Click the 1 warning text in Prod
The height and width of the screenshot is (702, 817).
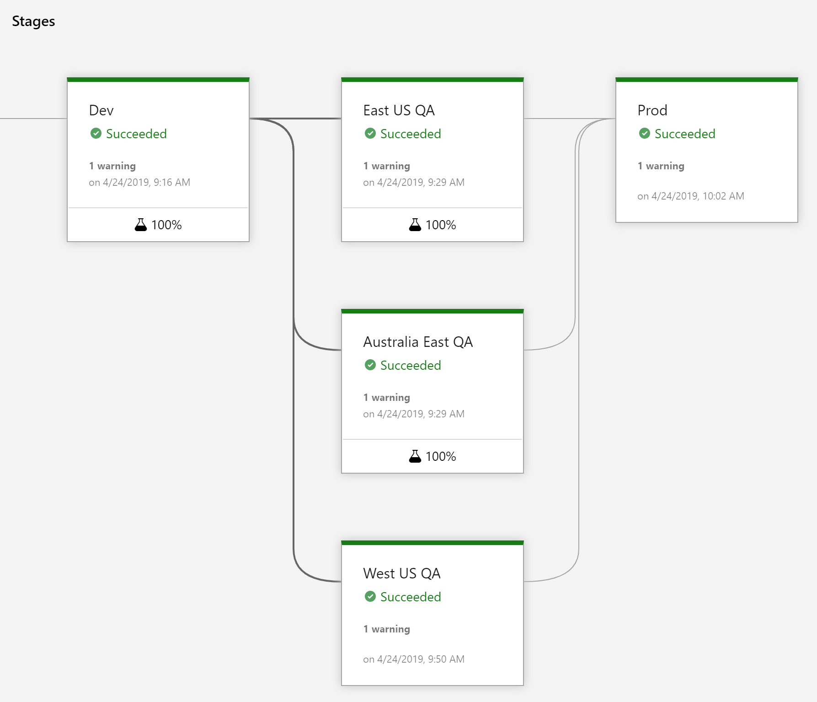pyautogui.click(x=661, y=166)
